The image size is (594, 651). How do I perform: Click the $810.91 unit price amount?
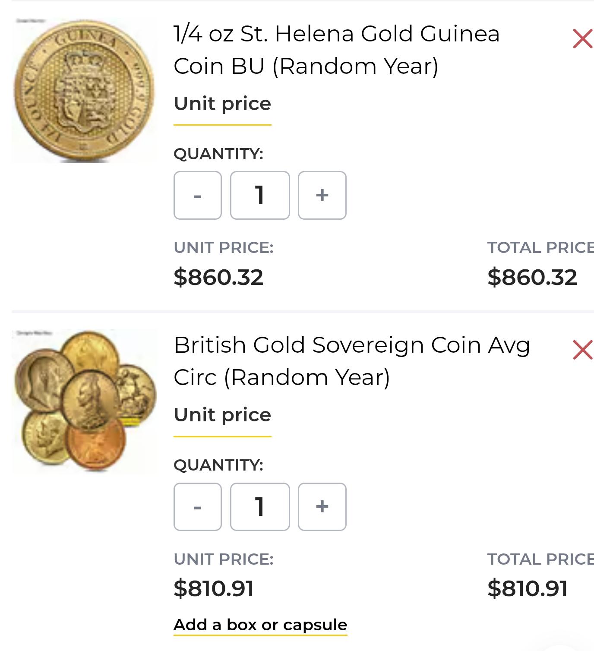pos(214,588)
